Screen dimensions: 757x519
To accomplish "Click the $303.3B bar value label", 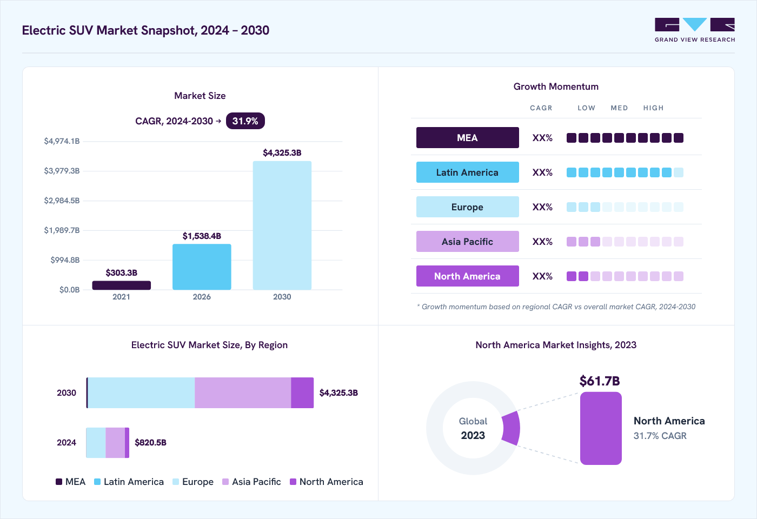I will (x=122, y=273).
